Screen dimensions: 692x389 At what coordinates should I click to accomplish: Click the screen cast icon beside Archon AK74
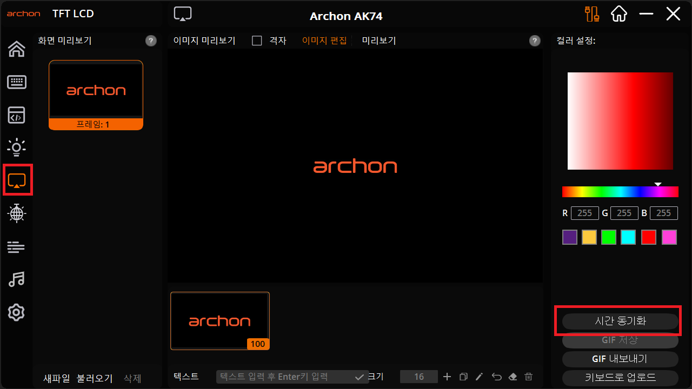183,15
